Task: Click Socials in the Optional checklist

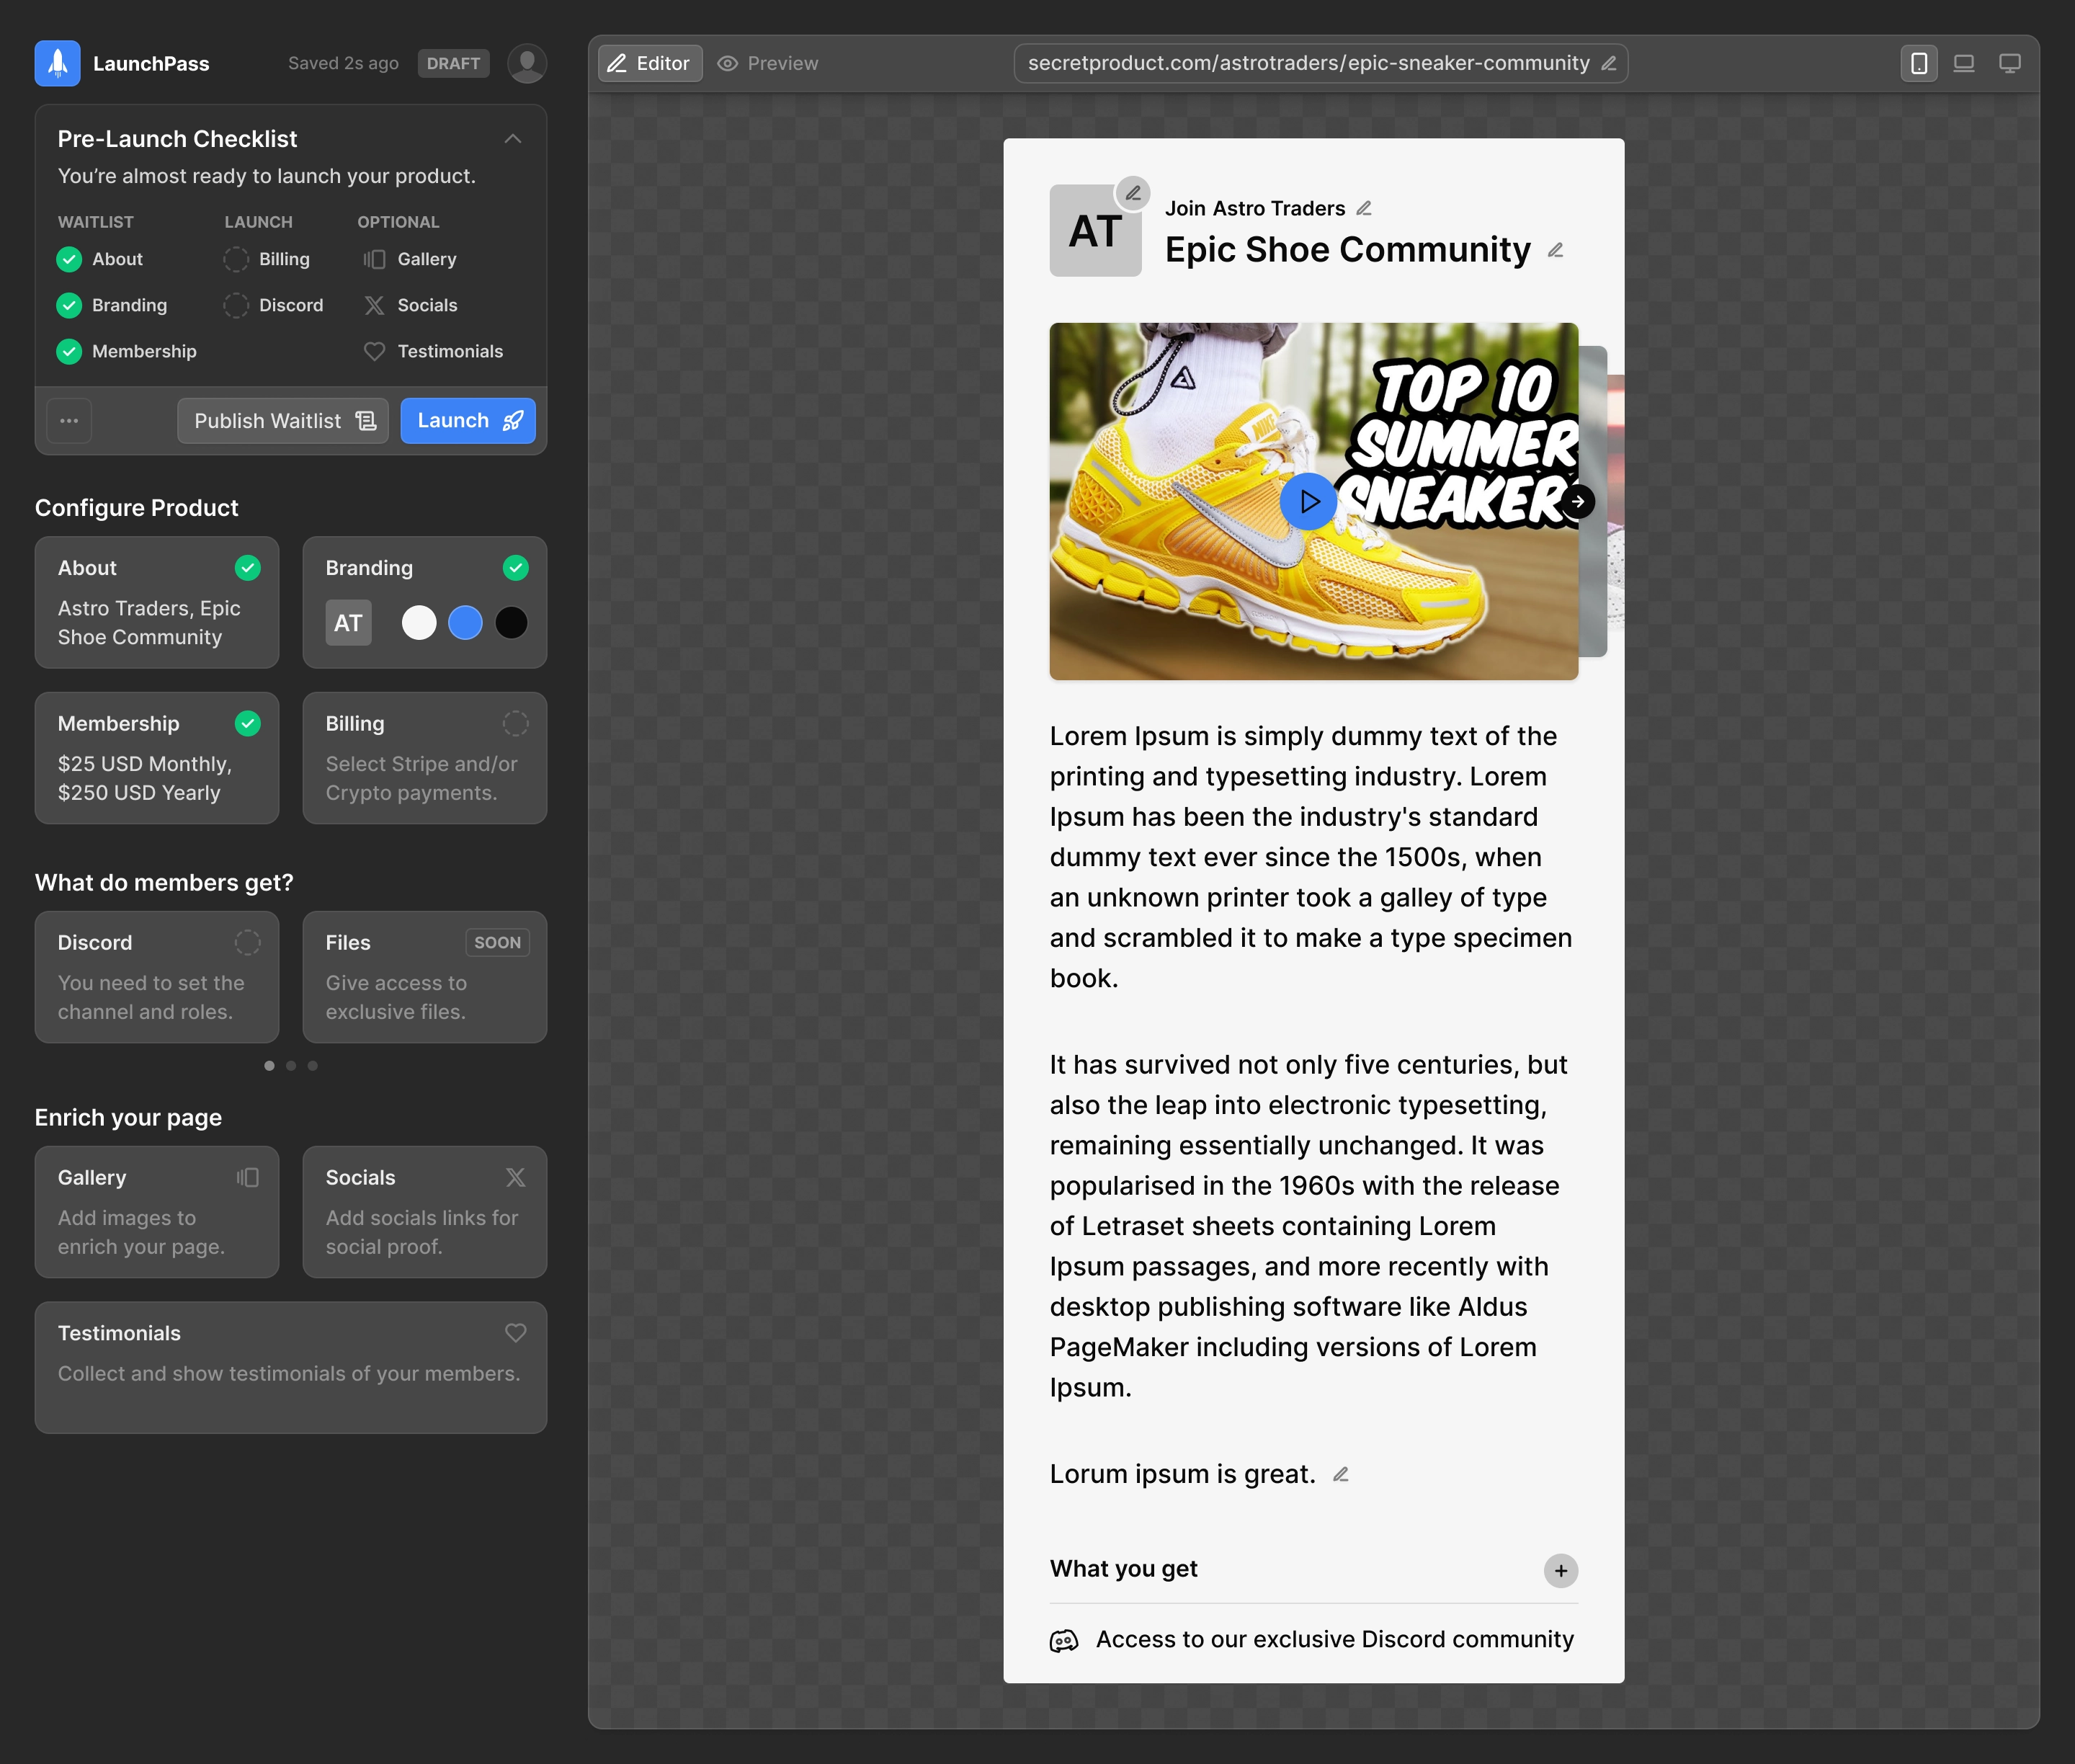Action: click(410, 305)
